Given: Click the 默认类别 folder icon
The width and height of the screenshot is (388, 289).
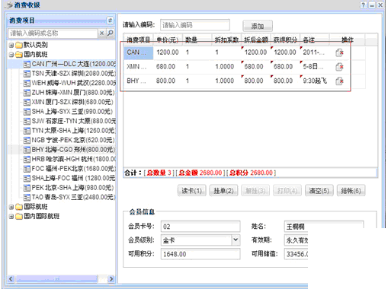Looking at the screenshot, I should (19, 45).
